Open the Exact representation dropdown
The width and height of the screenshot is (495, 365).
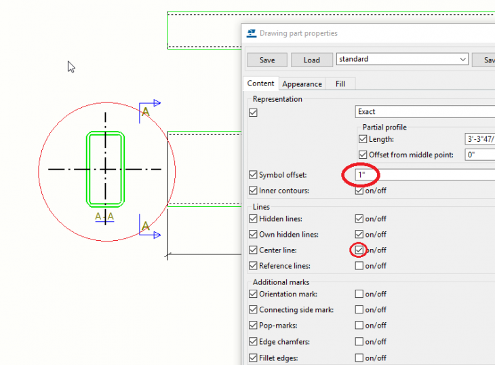(x=425, y=112)
